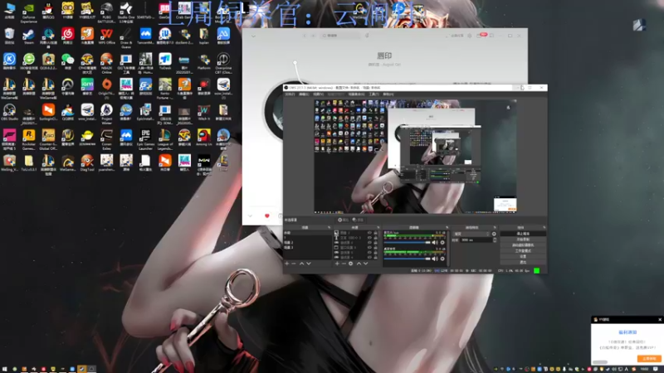Viewport: 664px width, 373px height.
Task: Select the Among Us desktop icon
Action: (204, 138)
